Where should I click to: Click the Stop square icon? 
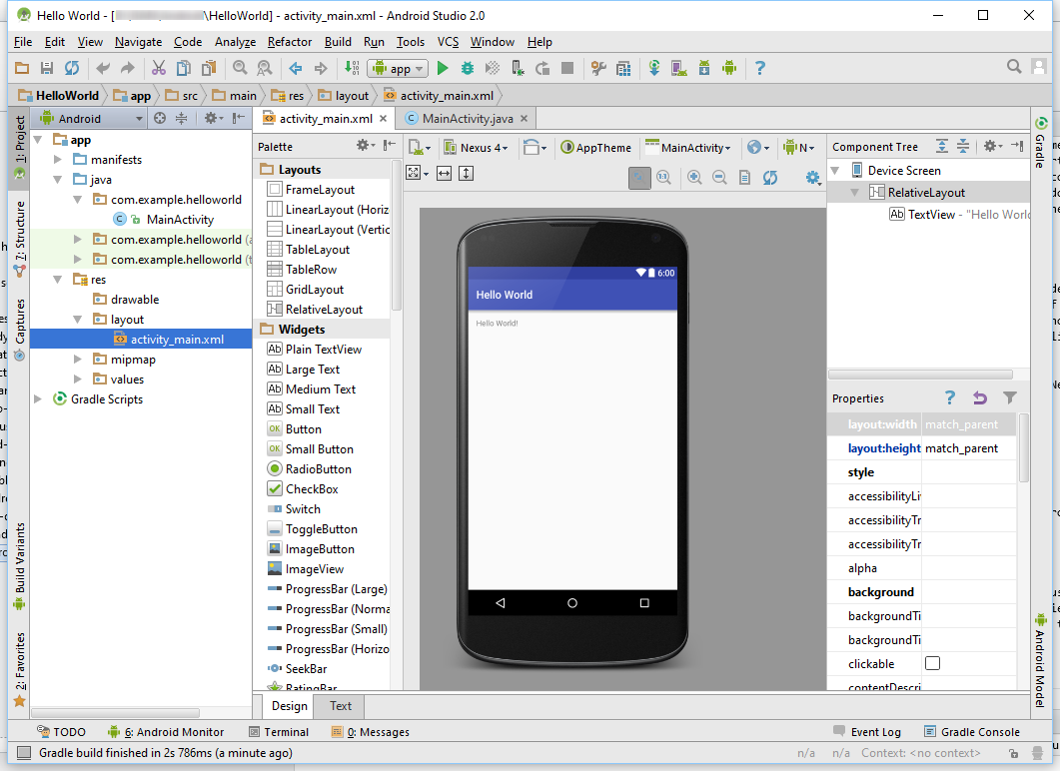point(567,68)
